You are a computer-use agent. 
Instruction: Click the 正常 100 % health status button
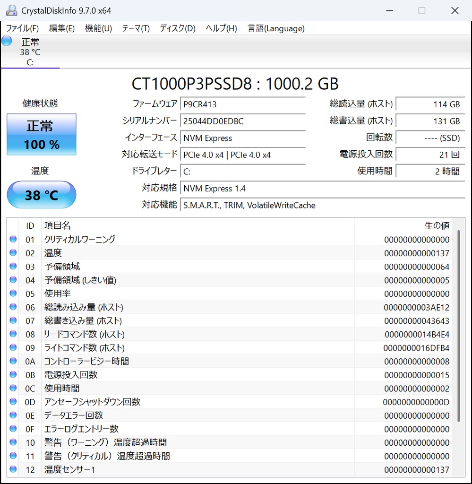tap(42, 135)
